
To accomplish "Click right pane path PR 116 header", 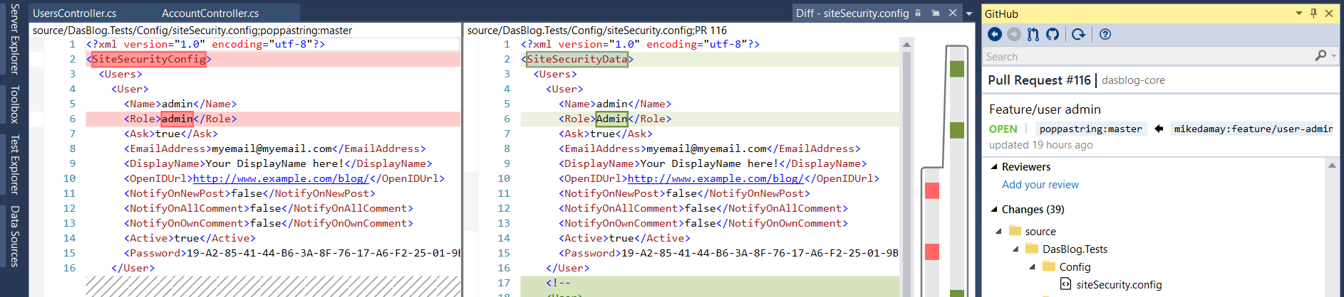I will (x=597, y=30).
